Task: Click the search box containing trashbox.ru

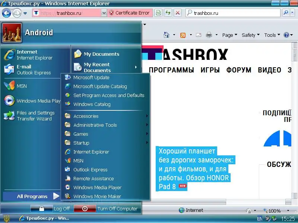Action: [233, 13]
